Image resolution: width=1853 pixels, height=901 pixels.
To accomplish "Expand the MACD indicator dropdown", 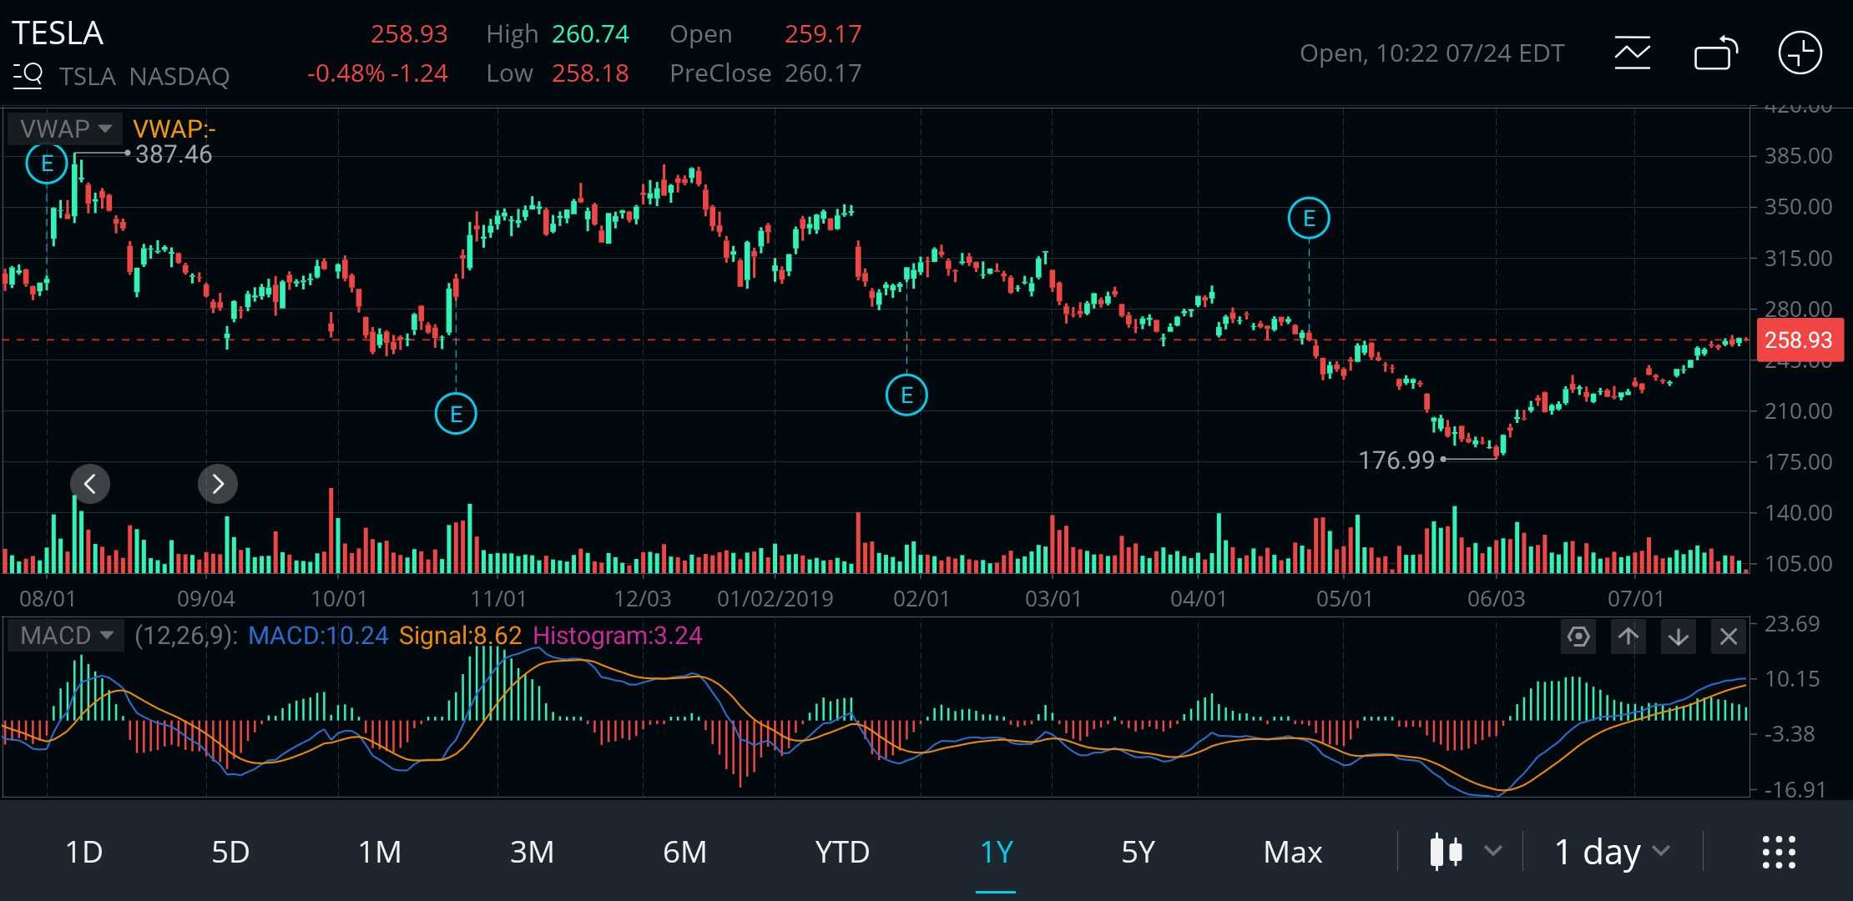I will [67, 636].
